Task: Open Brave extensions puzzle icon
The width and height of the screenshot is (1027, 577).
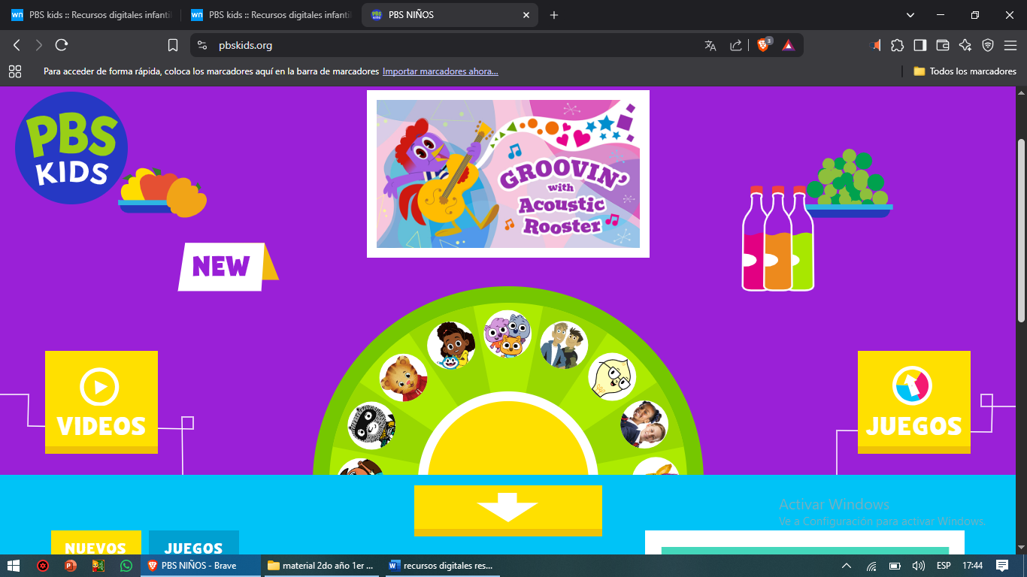Action: tap(897, 45)
